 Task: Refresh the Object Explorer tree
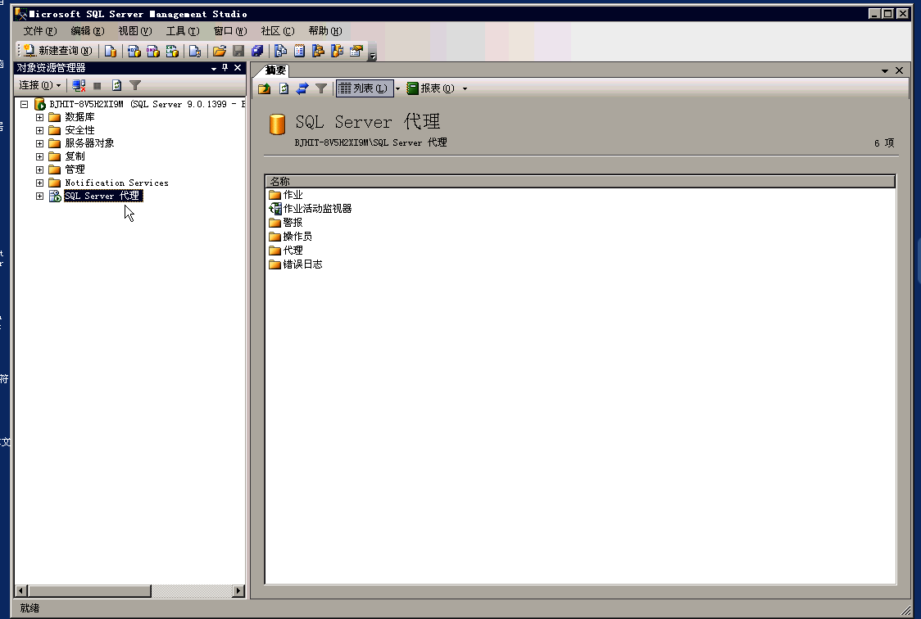[x=116, y=86]
